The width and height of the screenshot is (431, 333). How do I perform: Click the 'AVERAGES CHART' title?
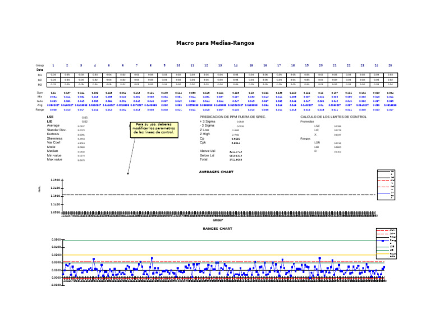pyautogui.click(x=216, y=172)
